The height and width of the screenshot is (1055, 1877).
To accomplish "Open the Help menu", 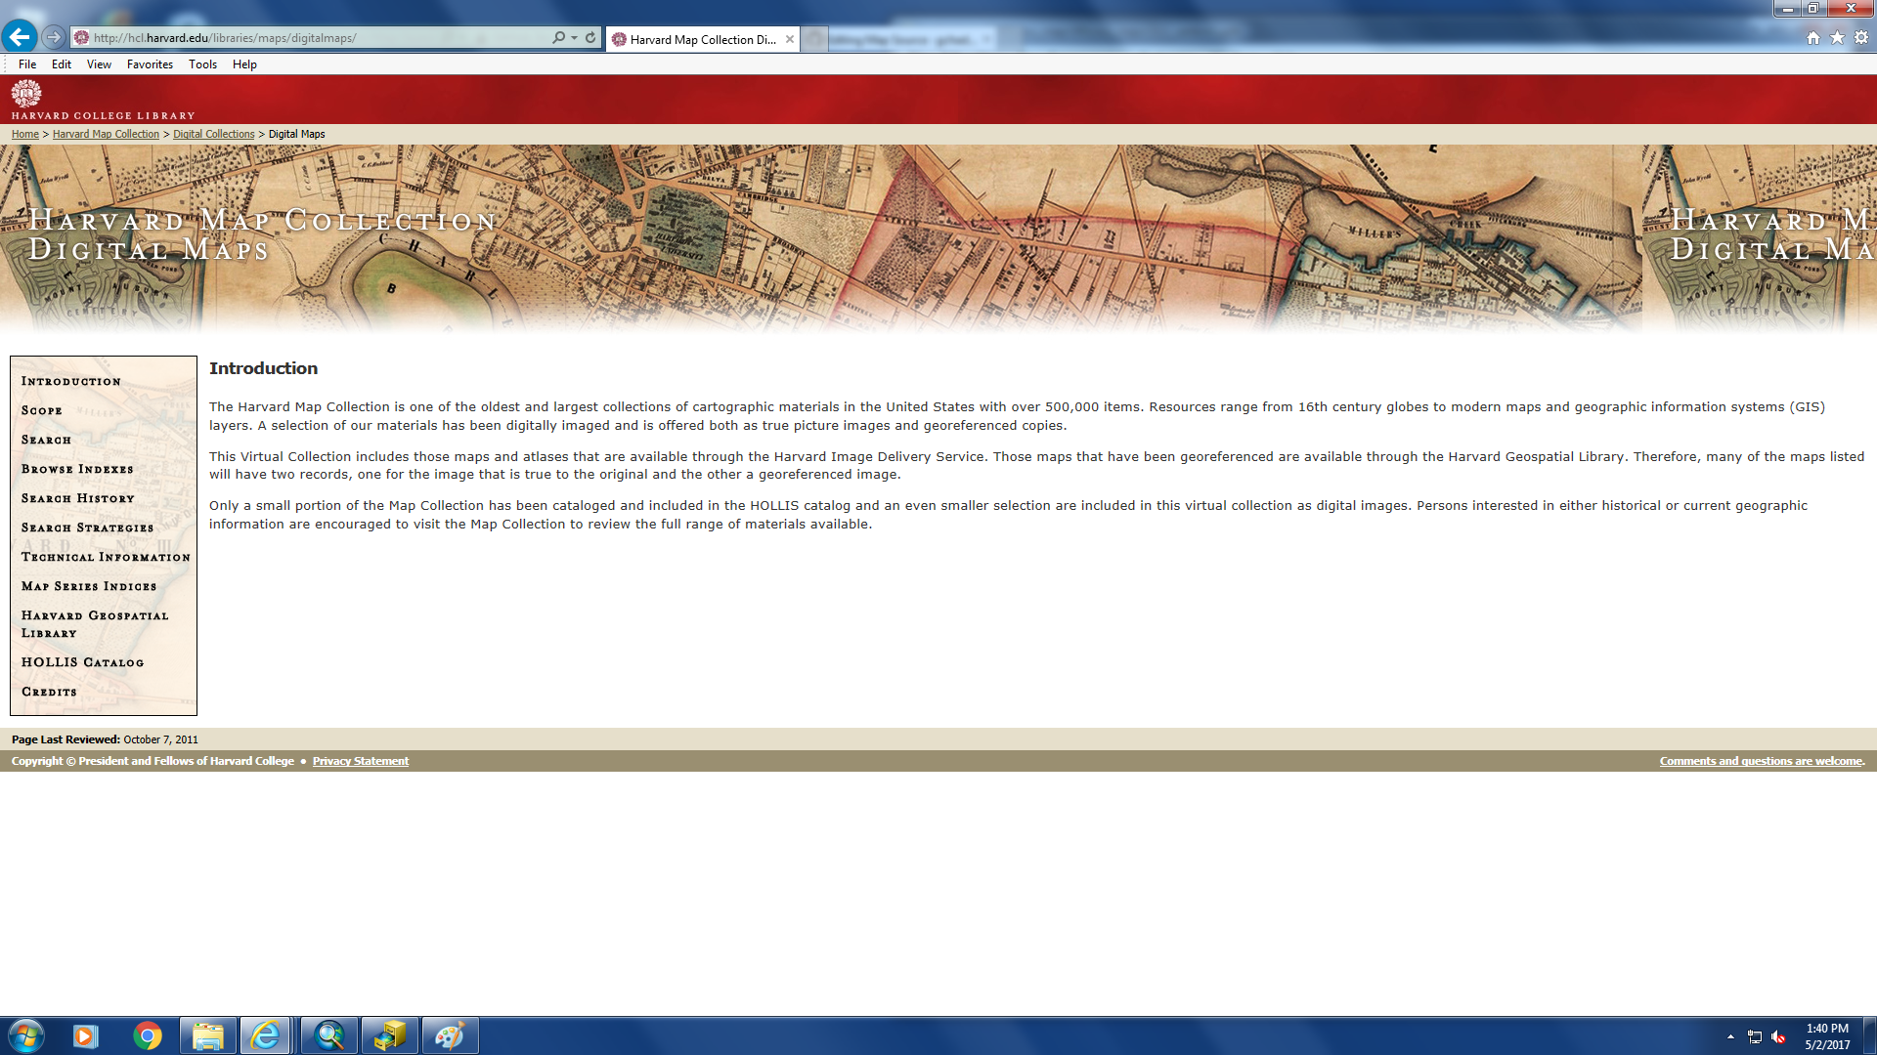I will 244,64.
